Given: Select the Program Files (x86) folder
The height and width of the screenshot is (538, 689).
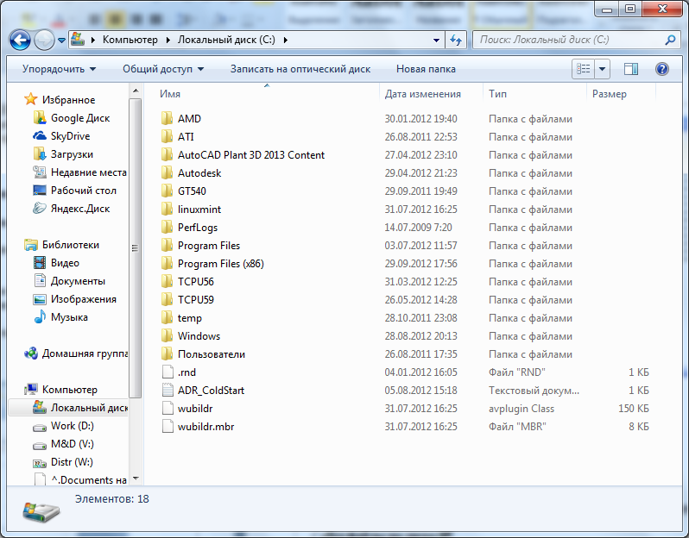Looking at the screenshot, I should (212, 263).
